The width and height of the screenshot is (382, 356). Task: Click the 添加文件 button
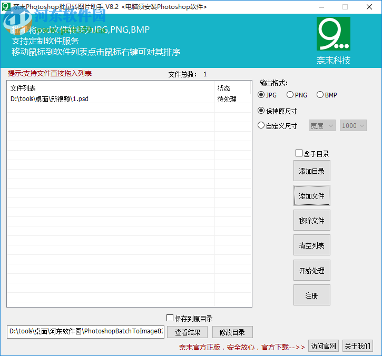(x=312, y=195)
